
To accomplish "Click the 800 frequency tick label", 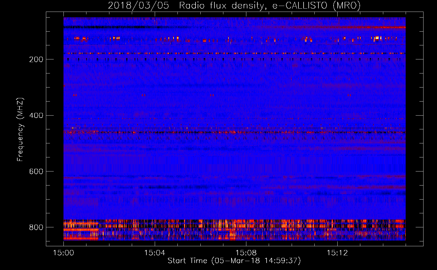I will pos(36,228).
